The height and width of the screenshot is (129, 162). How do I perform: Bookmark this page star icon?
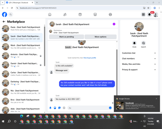[148, 8]
